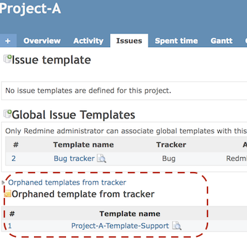Viewport: 247px width, 245px height.
Task: Click the 'Only Redmine administrator' note text
Action: (126, 131)
